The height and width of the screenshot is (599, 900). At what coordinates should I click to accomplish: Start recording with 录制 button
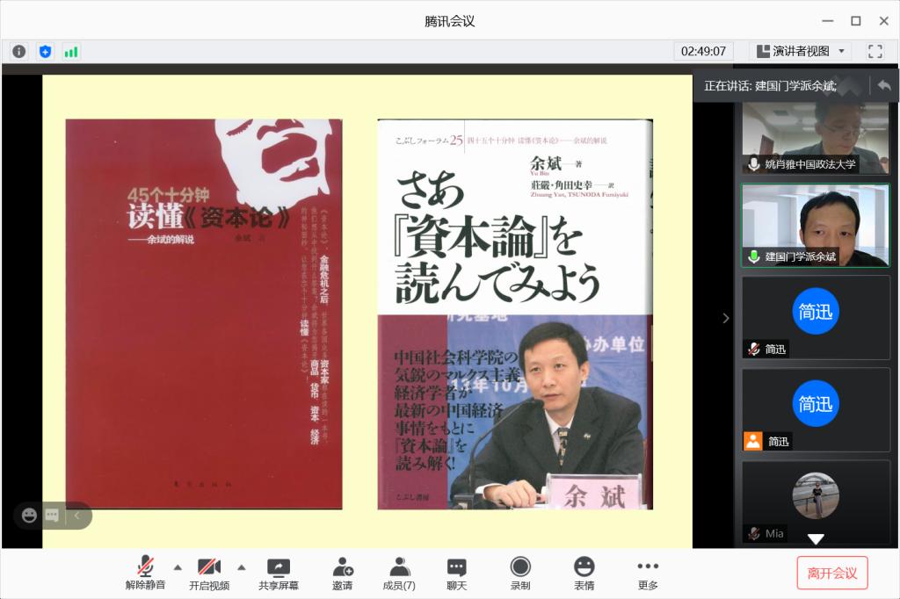coord(520,574)
